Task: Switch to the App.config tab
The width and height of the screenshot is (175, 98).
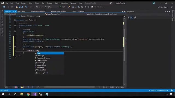Action: click(x=21, y=11)
